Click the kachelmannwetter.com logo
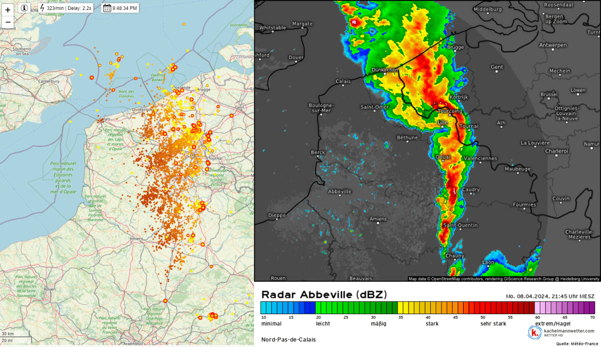Viewport: 601px width, 347px height. point(561,332)
